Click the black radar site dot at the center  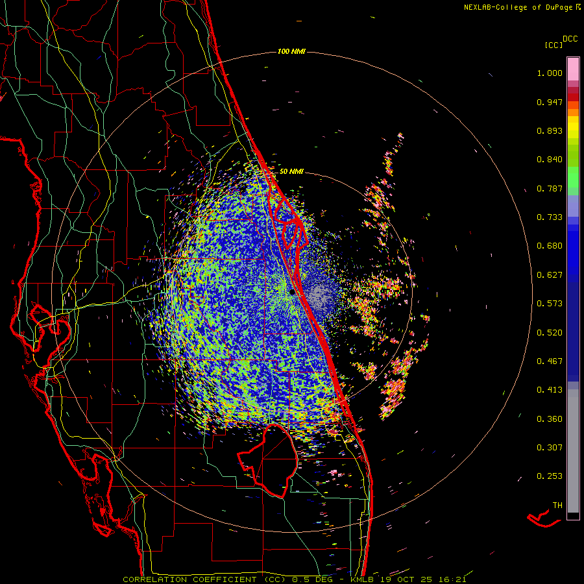[x=293, y=293]
